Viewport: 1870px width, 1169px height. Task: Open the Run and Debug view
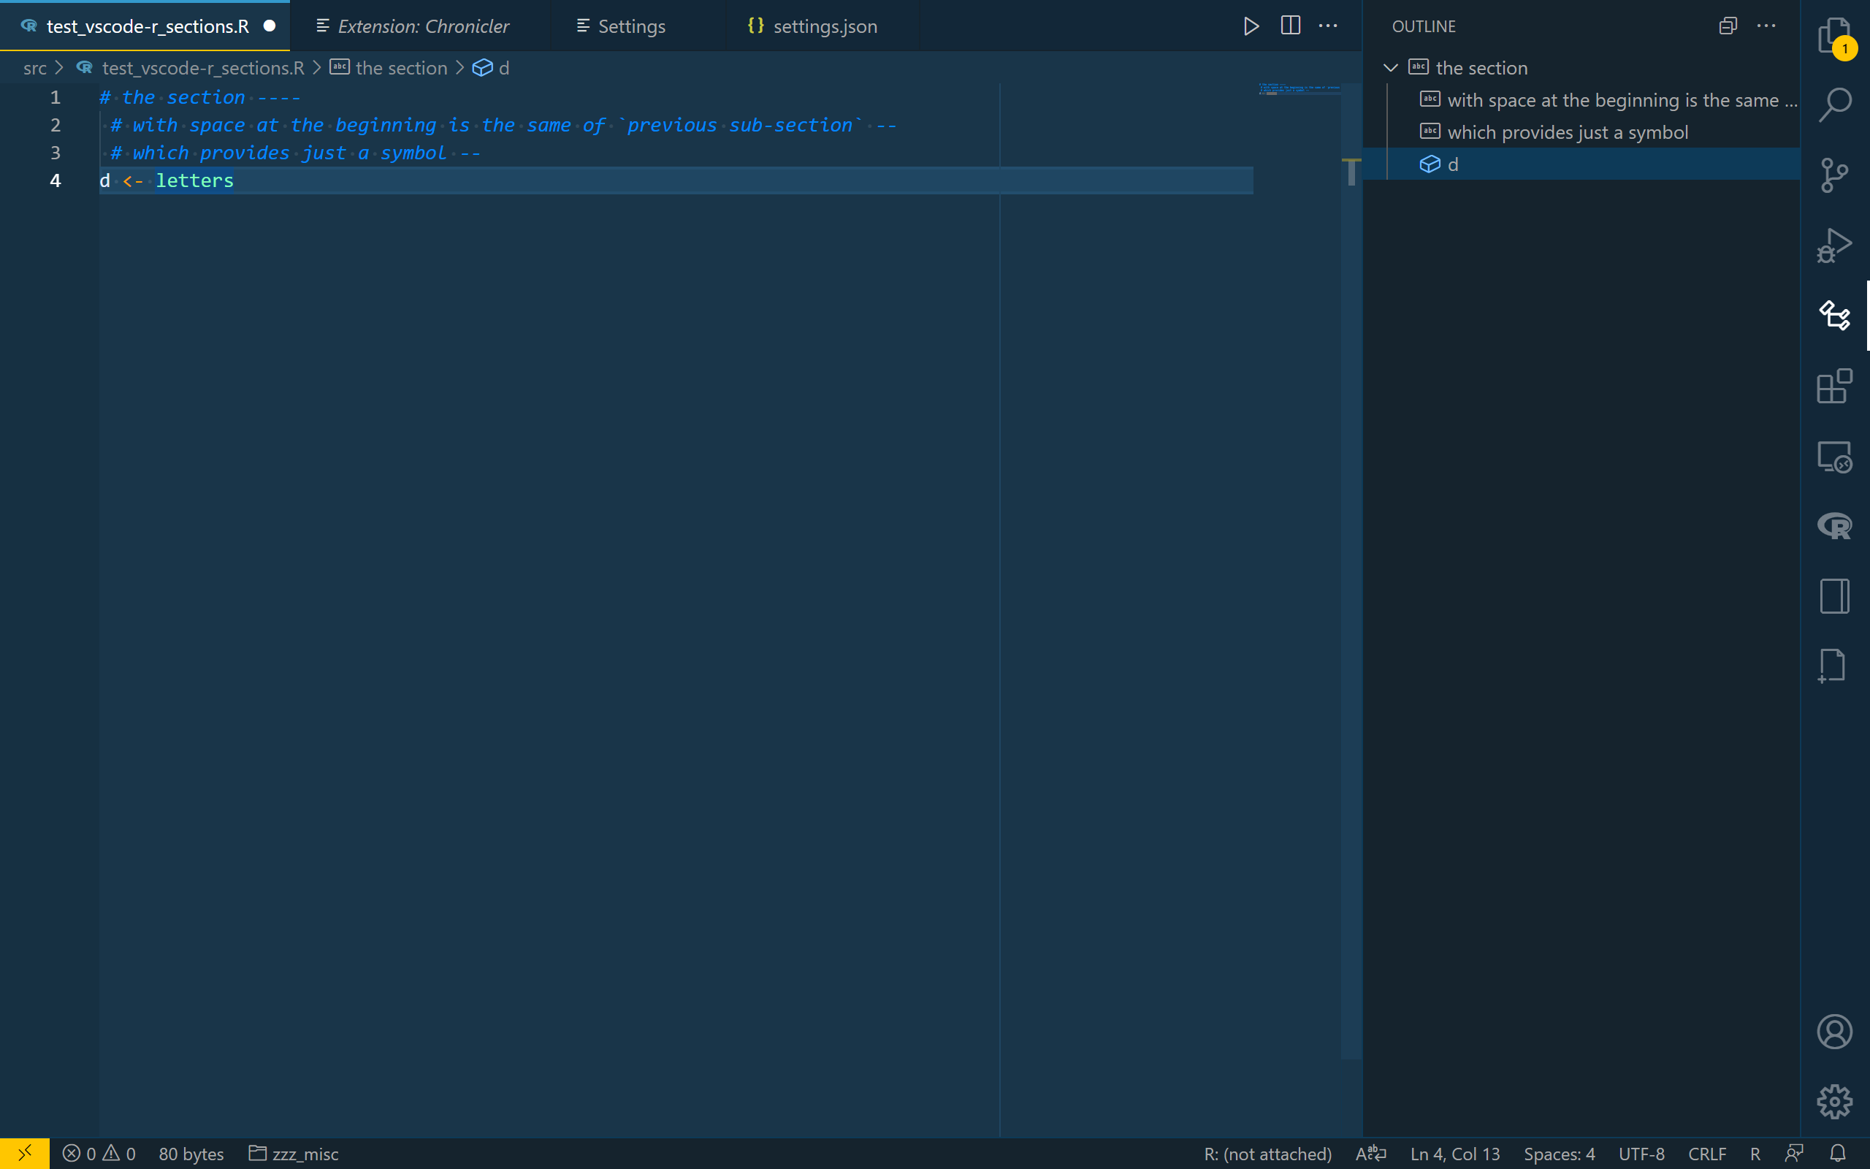coord(1833,245)
